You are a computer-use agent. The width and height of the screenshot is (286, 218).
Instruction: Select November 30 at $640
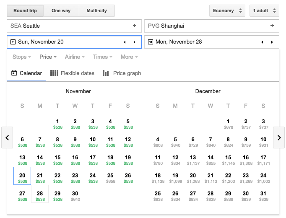tap(75, 196)
